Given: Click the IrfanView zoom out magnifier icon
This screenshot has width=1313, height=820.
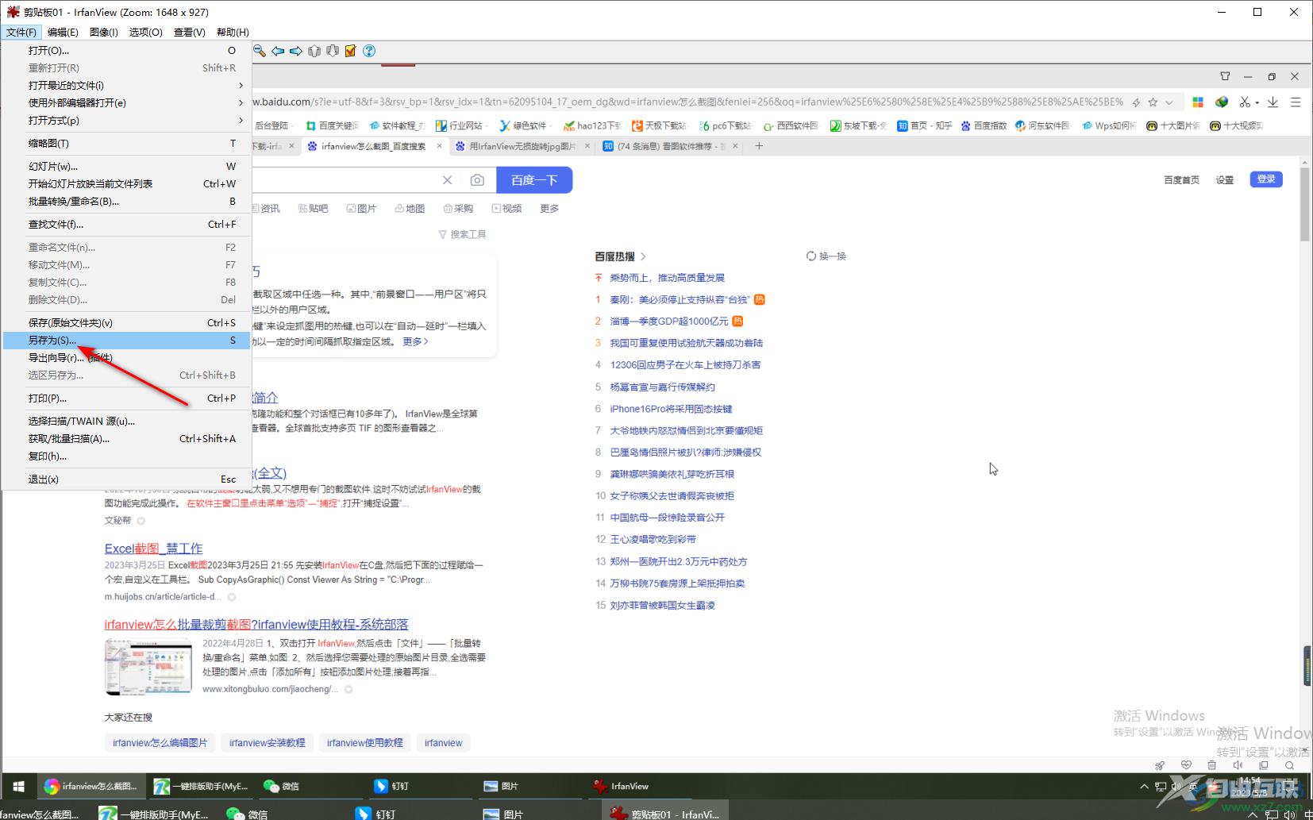Looking at the screenshot, I should click(x=259, y=51).
